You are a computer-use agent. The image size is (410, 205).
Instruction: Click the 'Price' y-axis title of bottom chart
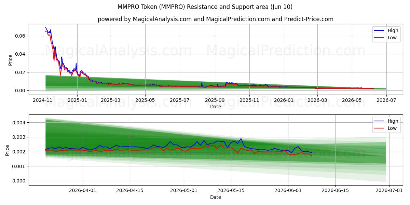pyautogui.click(x=8, y=151)
